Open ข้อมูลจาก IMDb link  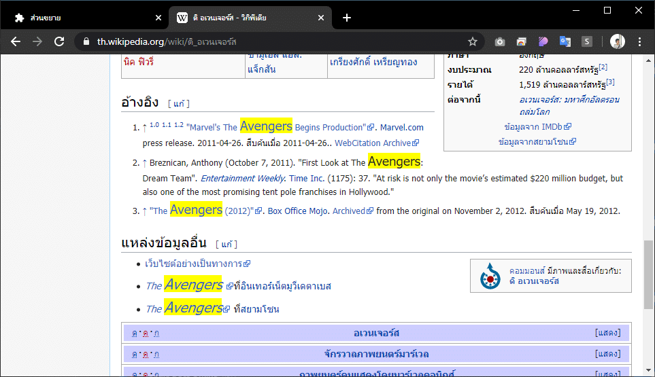pos(537,126)
